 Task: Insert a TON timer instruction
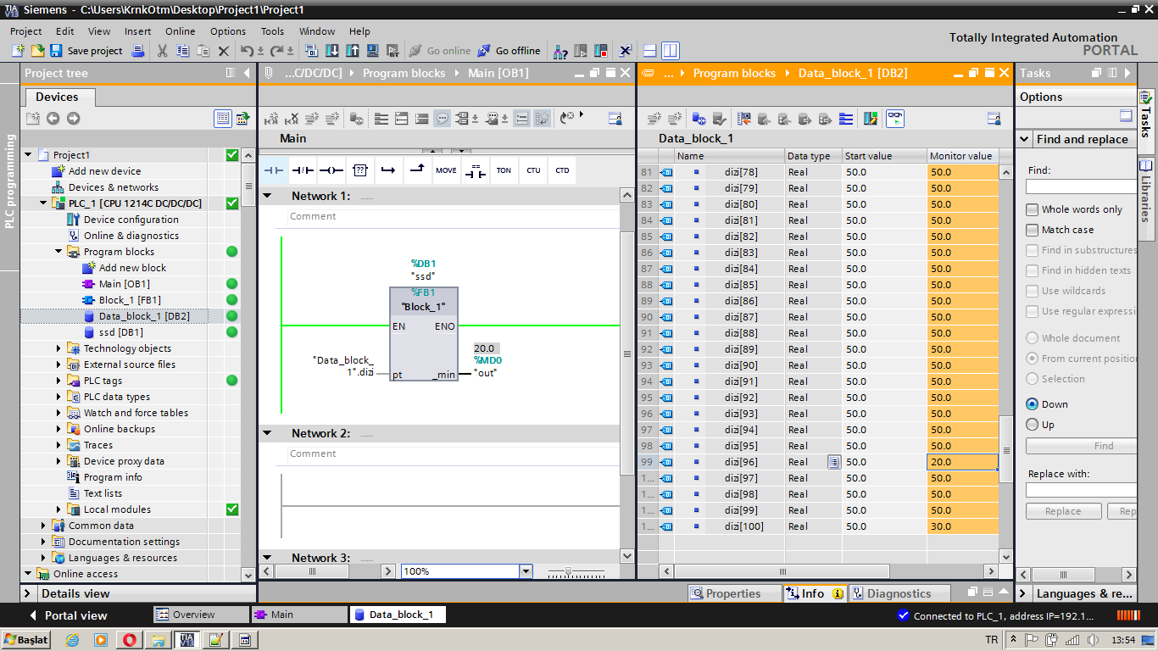pyautogui.click(x=504, y=170)
